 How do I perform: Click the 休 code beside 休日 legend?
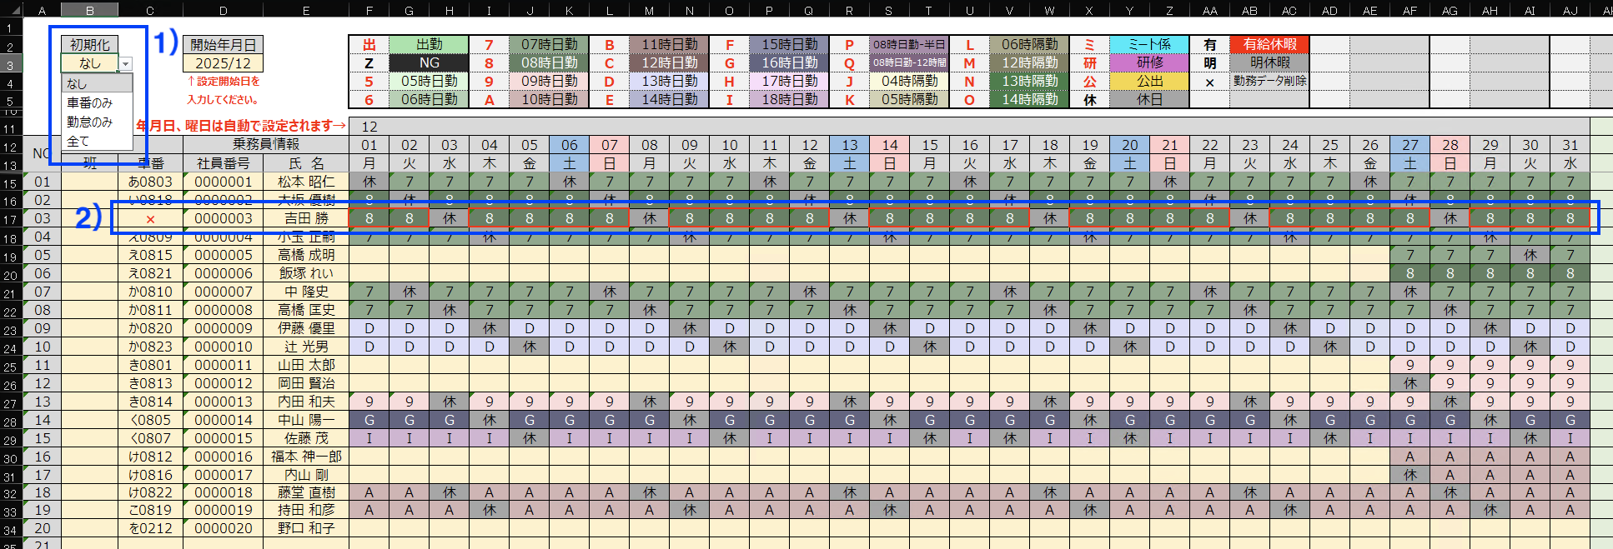click(1089, 100)
